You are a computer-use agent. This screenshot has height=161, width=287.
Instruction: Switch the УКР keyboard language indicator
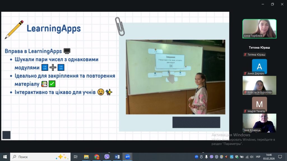point(258,157)
